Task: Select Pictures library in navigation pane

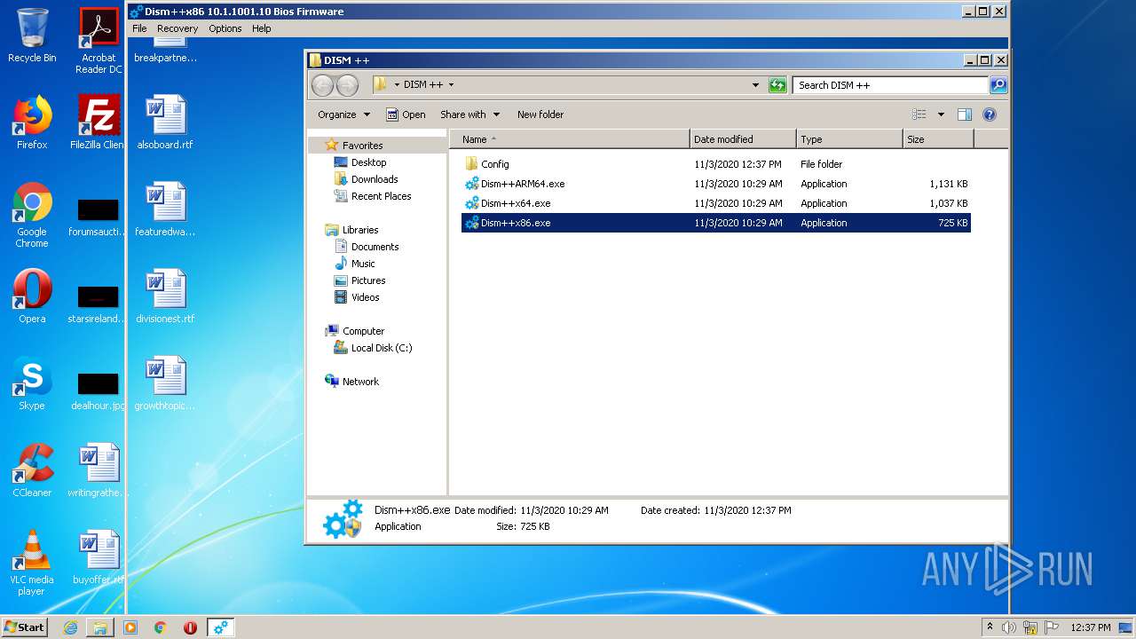Action: point(367,280)
